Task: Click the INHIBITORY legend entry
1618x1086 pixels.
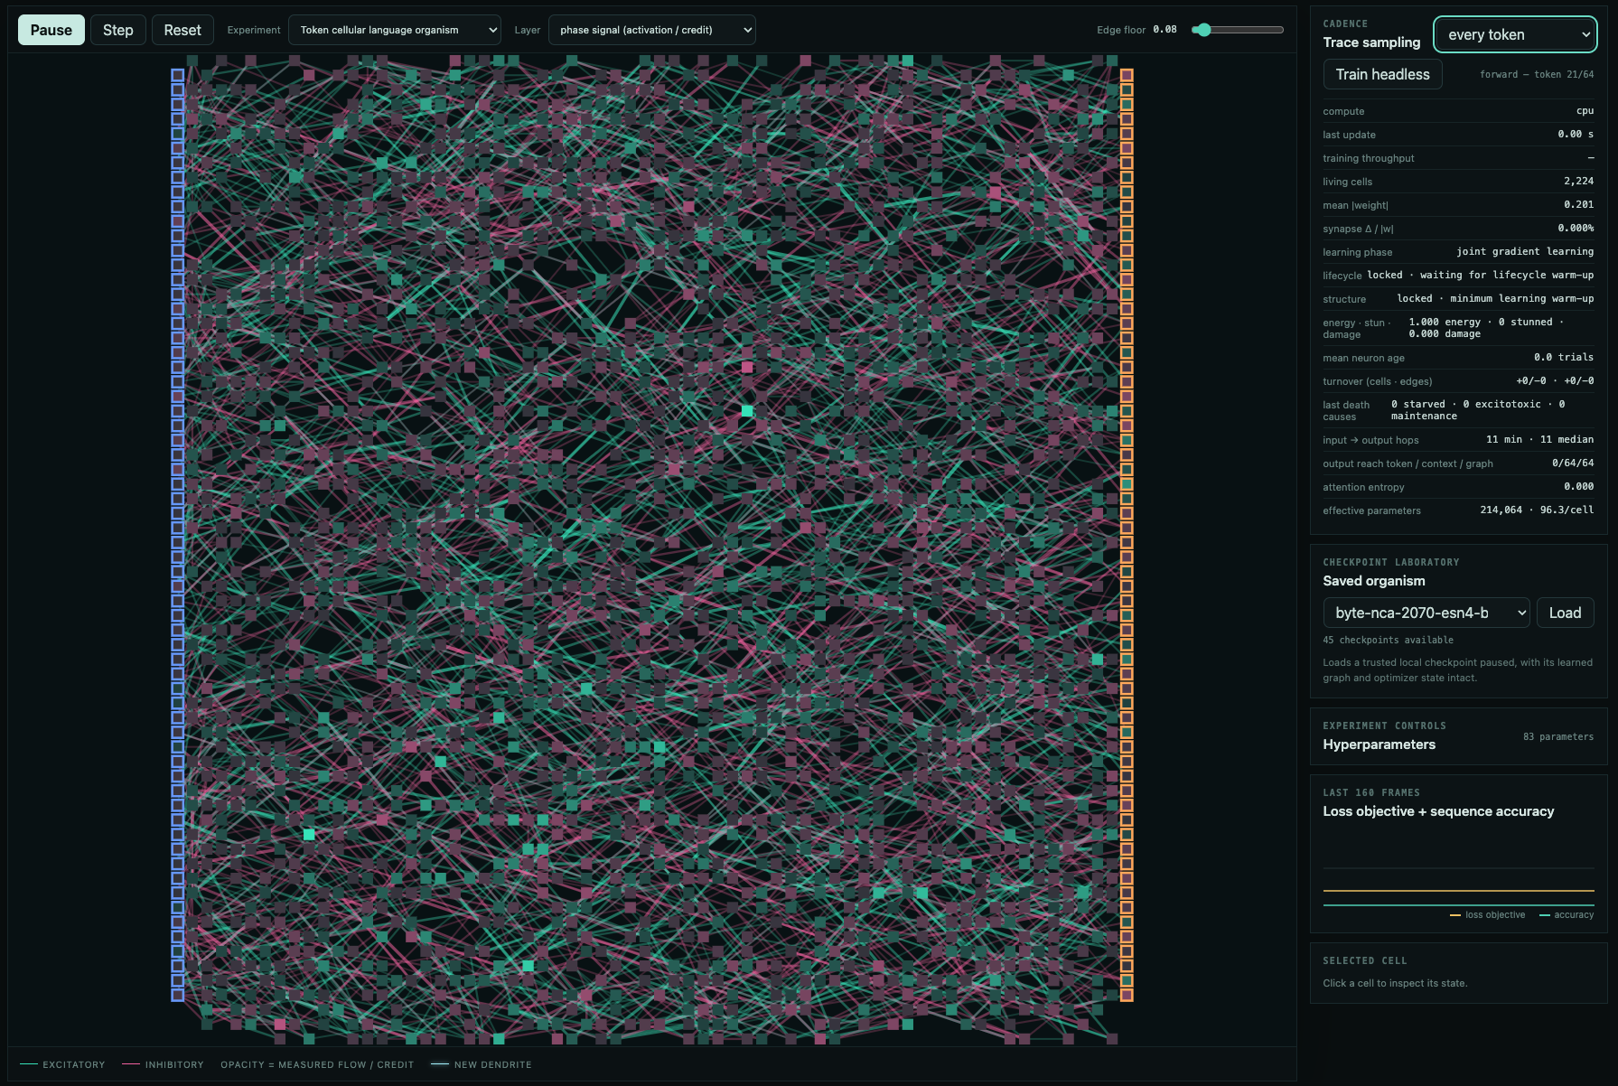Action: [163, 1065]
